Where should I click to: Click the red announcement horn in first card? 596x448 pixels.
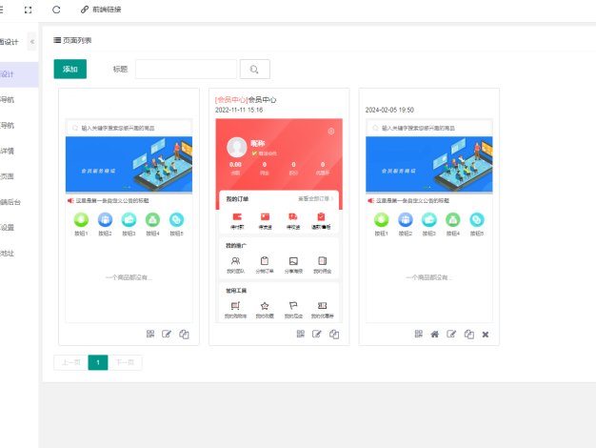(70, 200)
